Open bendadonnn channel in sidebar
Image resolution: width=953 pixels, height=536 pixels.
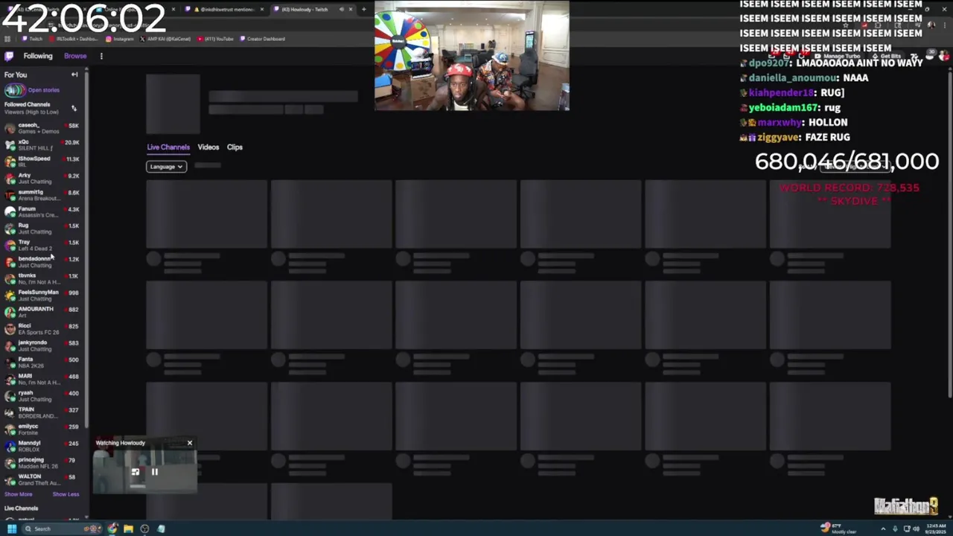click(42, 262)
